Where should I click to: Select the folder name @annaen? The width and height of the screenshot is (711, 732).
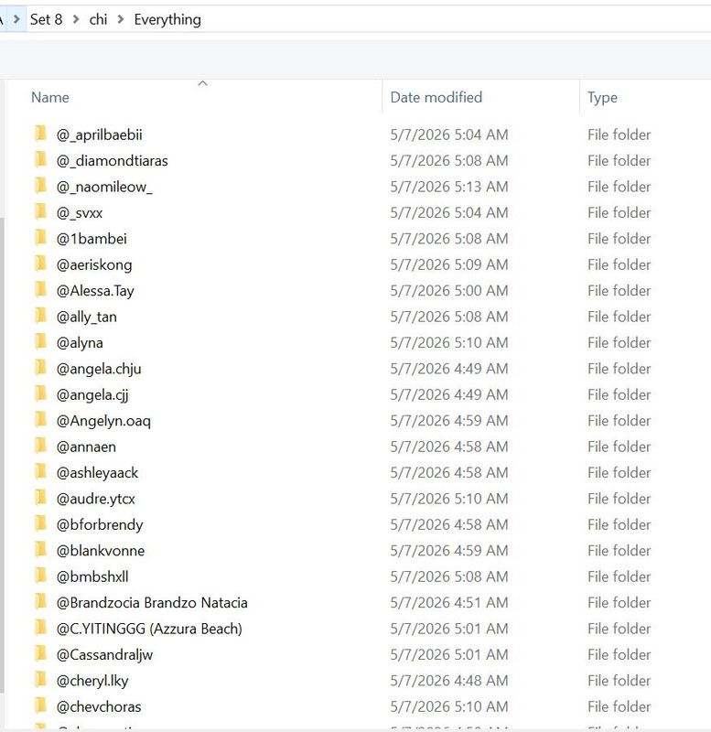(86, 447)
